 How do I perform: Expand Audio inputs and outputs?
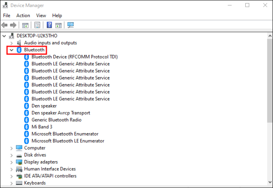tap(11, 43)
